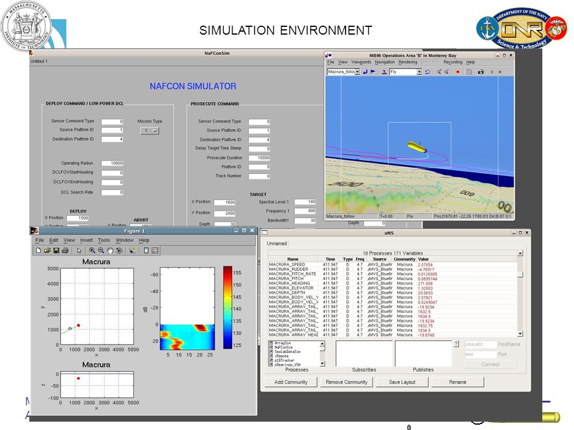Click the Spectral Level 1 input field
The width and height of the screenshot is (574, 430).
[x=306, y=202]
